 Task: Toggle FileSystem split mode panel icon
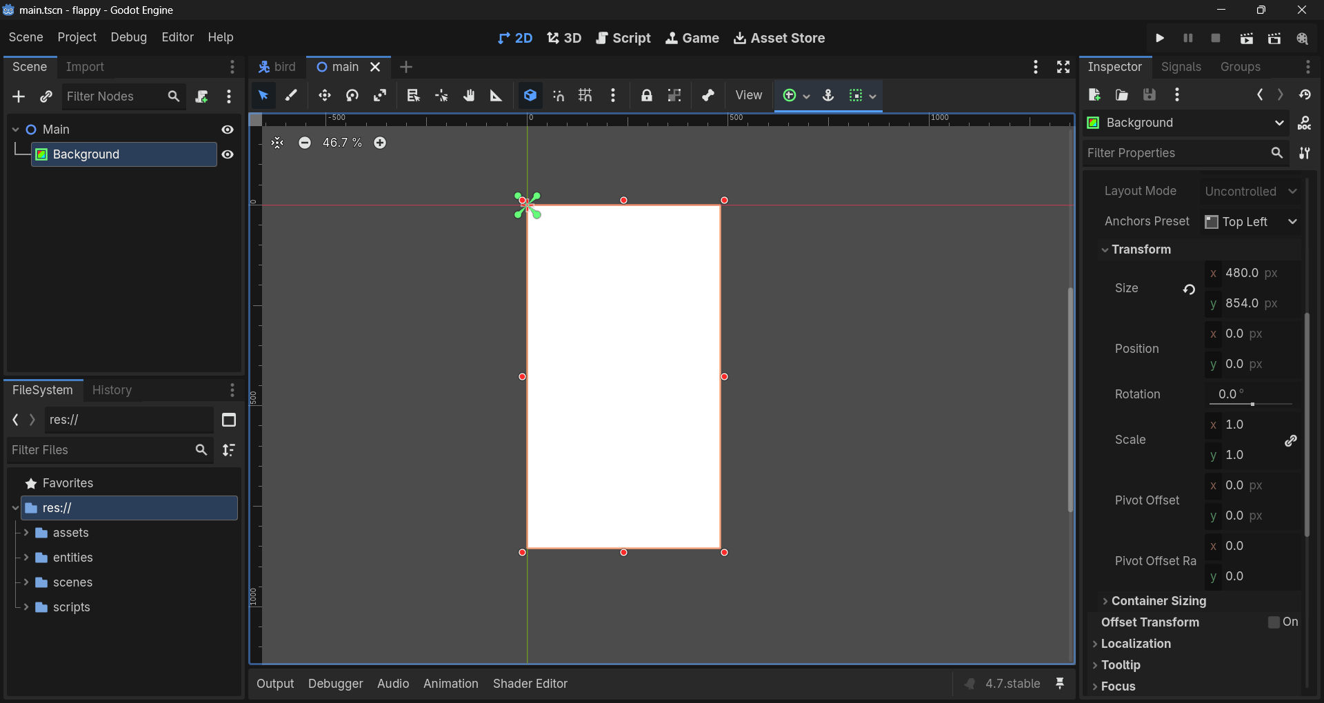click(229, 420)
